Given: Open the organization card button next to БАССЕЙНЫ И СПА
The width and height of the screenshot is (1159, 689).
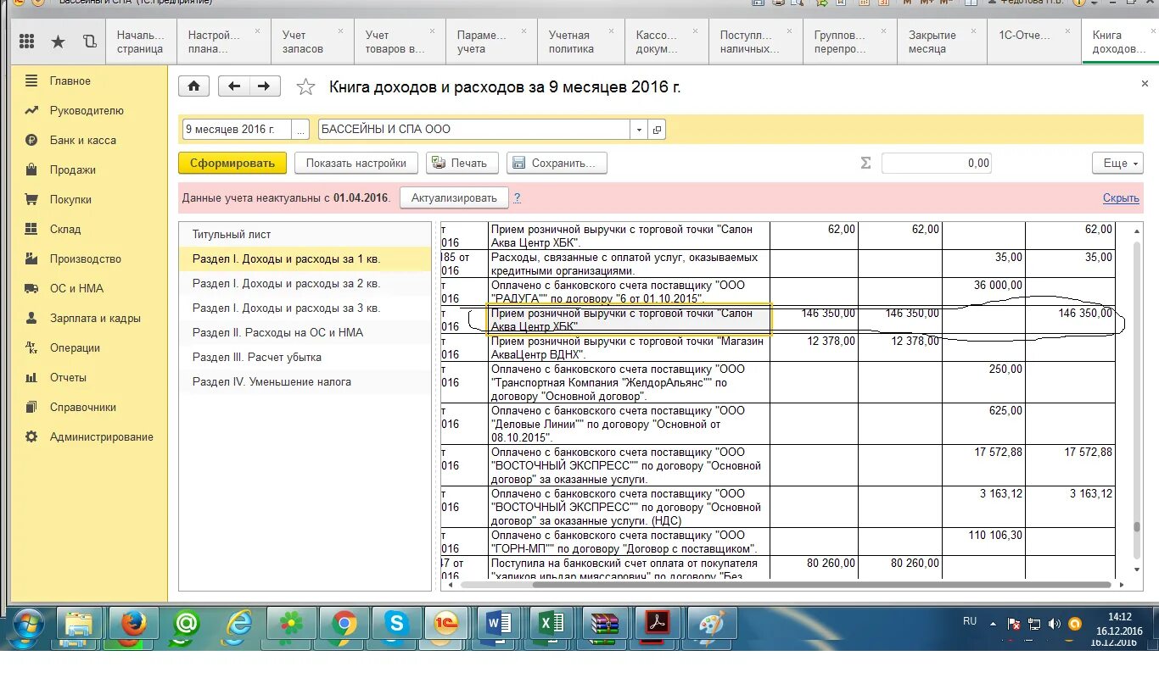Looking at the screenshot, I should pyautogui.click(x=657, y=130).
